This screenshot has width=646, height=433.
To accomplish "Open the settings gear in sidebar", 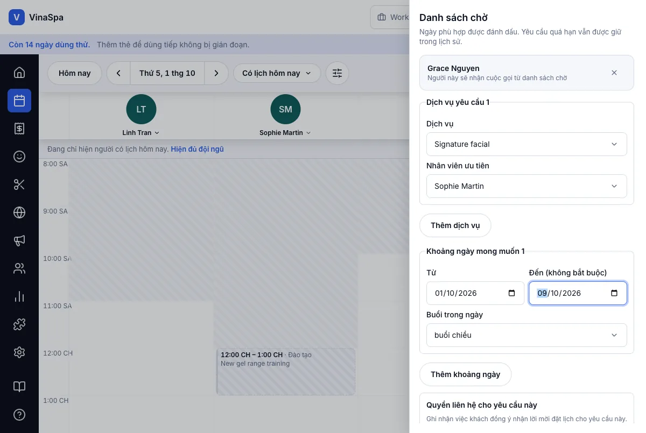I will tap(19, 352).
